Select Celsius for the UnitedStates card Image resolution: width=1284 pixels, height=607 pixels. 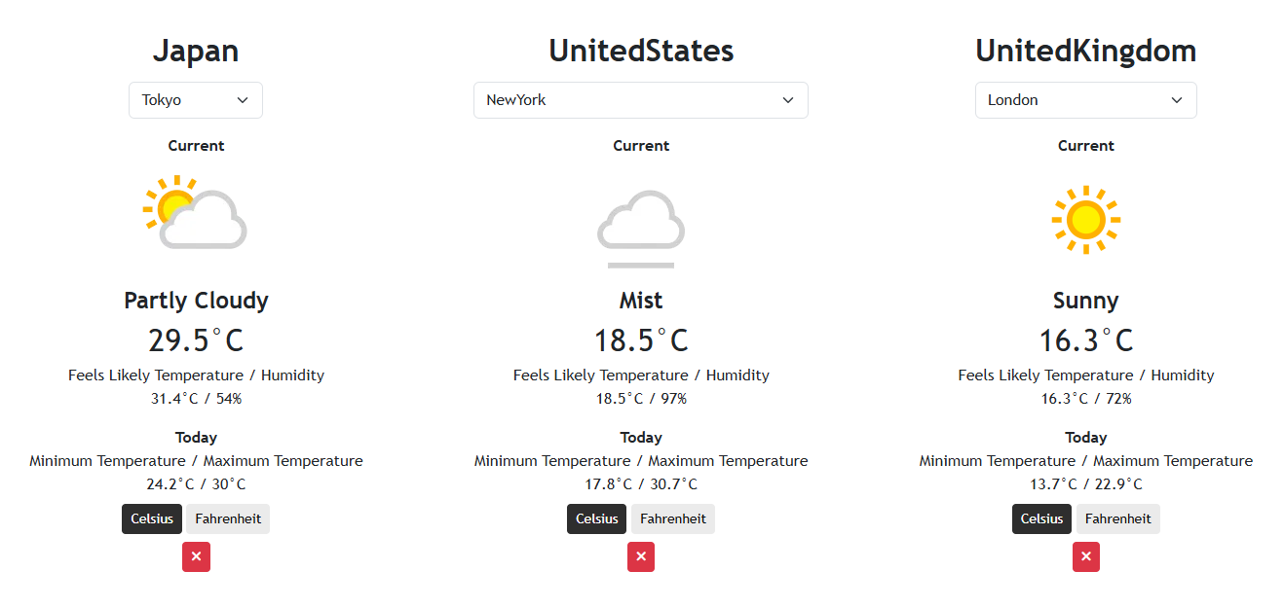596,518
